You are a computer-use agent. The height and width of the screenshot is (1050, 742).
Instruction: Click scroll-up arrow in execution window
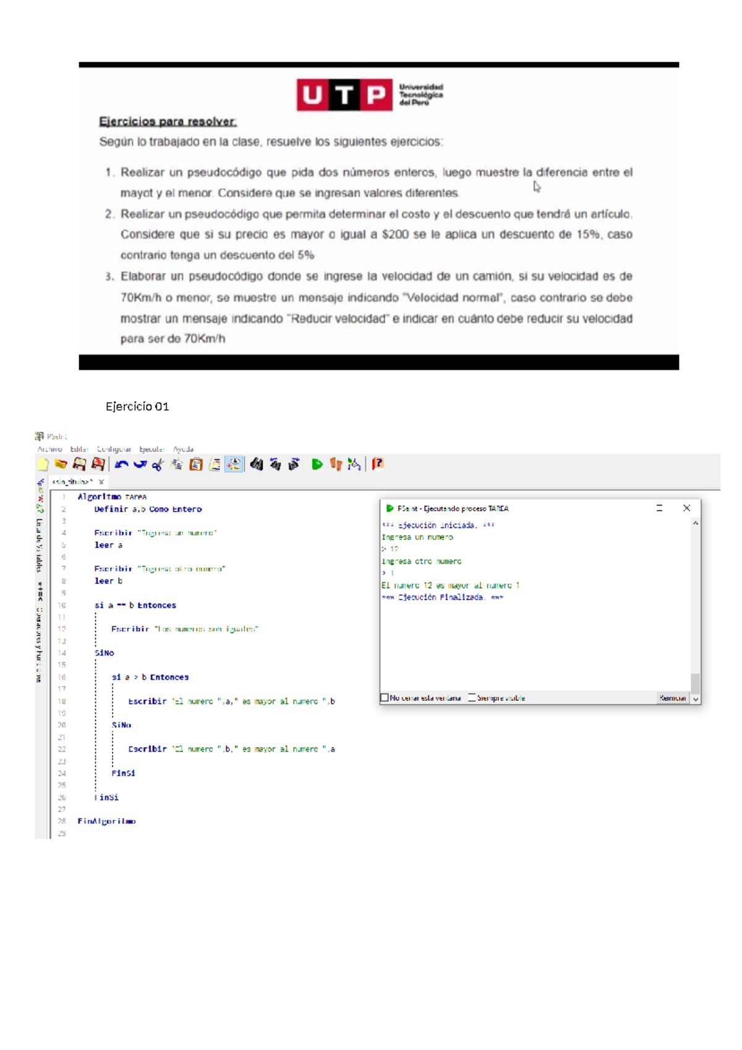[x=696, y=524]
